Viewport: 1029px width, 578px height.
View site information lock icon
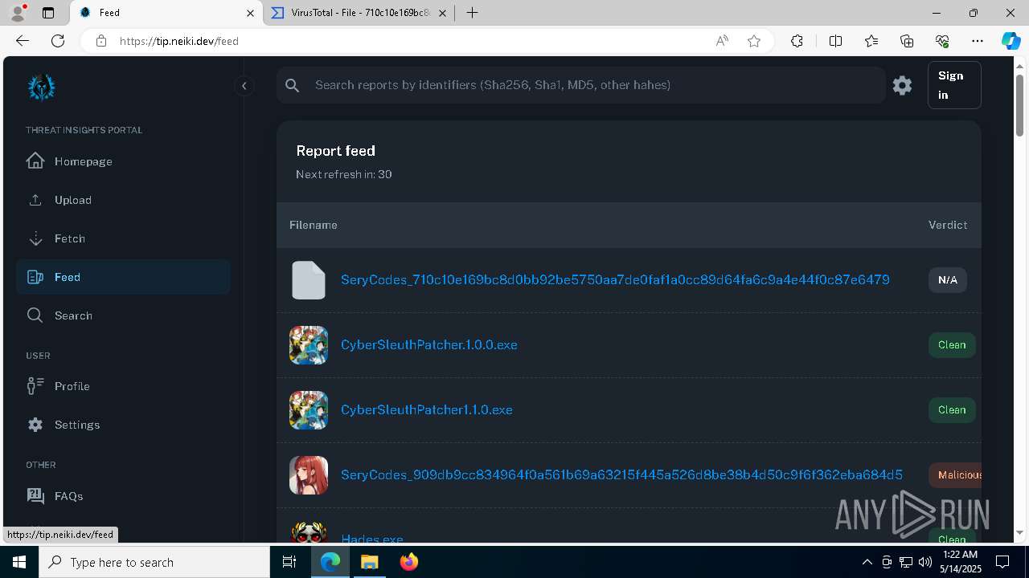coord(100,41)
